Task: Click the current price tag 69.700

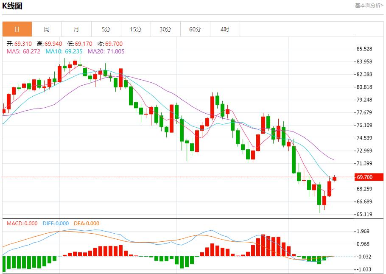Action: tap(365, 177)
